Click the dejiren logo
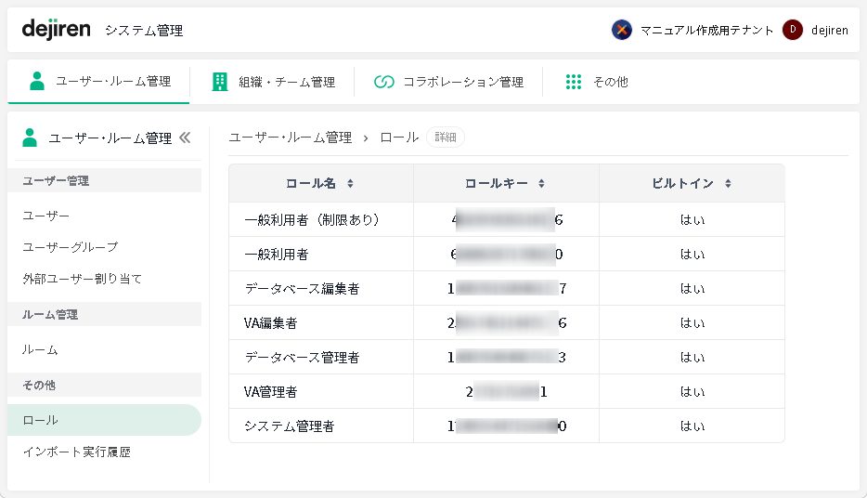Screen dimensions: 867x498 click(x=56, y=30)
